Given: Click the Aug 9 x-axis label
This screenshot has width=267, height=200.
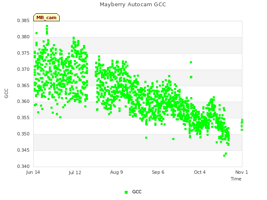Looking at the screenshot, I should coord(116,172).
